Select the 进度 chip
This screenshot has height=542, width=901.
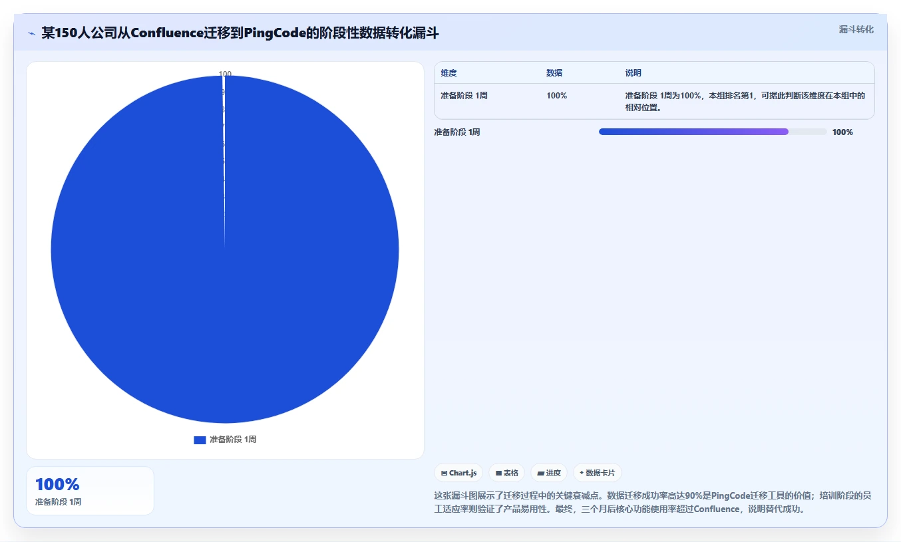549,473
